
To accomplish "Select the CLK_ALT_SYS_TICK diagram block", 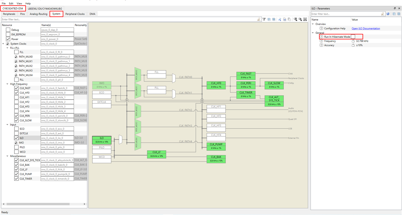I will tap(274, 101).
